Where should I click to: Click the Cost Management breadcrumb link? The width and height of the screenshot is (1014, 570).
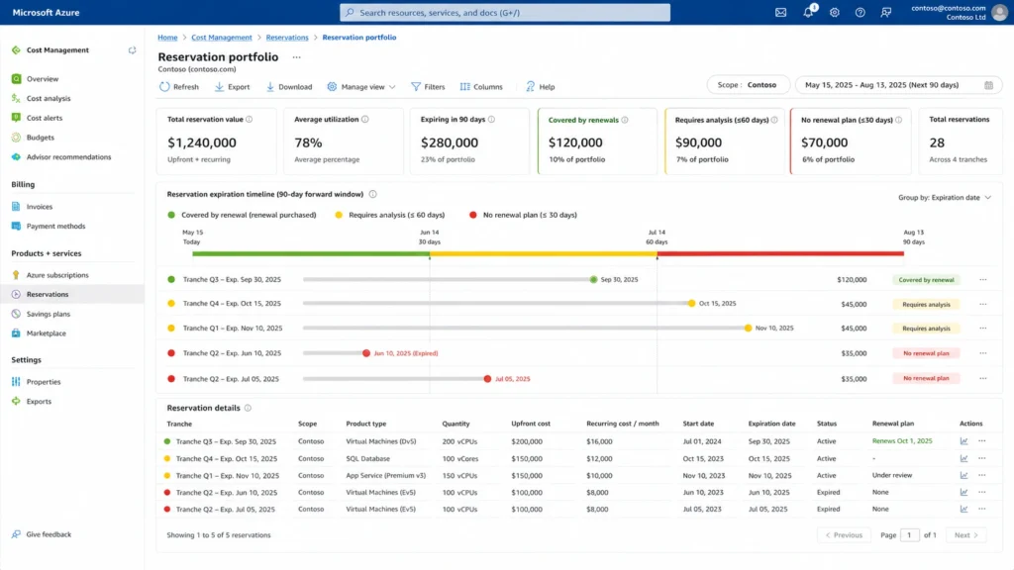[x=221, y=38]
